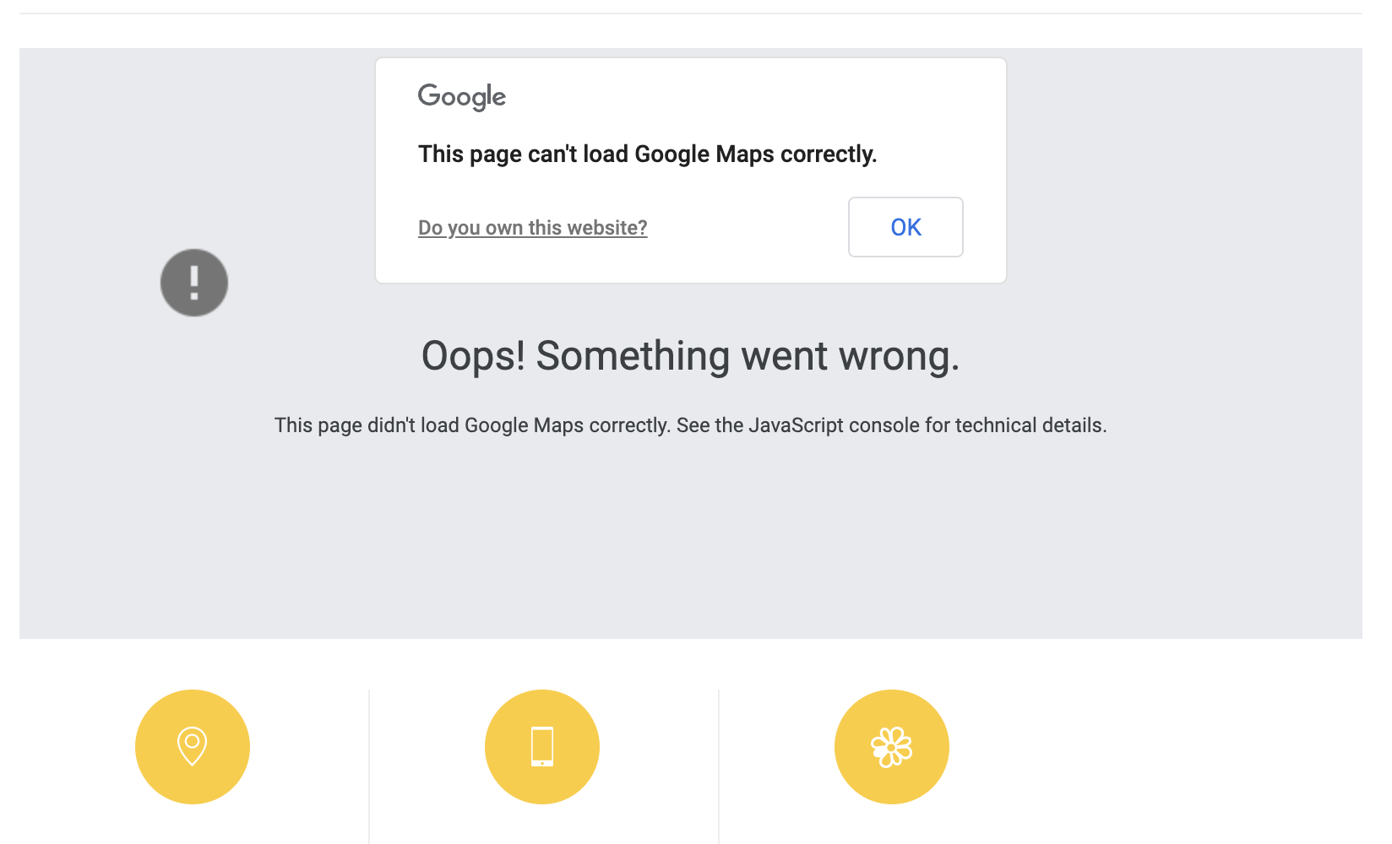Select the yellow location pin icon
Viewport: 1392px width, 844px height.
click(193, 747)
